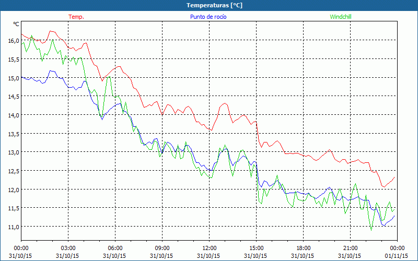Click the 09:00 time axis label
The image size is (418, 261).
point(162,248)
